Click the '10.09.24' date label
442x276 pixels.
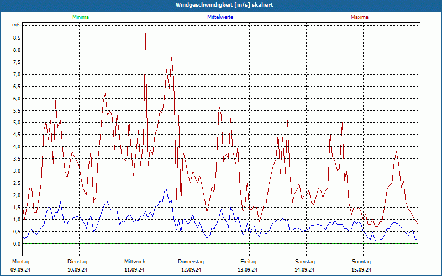77,270
